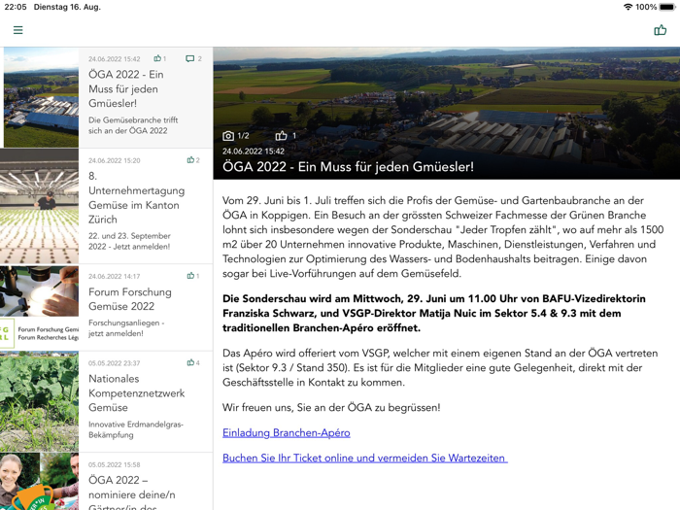
Task: Open photo gallery camera icon 1/2
Action: tap(228, 136)
